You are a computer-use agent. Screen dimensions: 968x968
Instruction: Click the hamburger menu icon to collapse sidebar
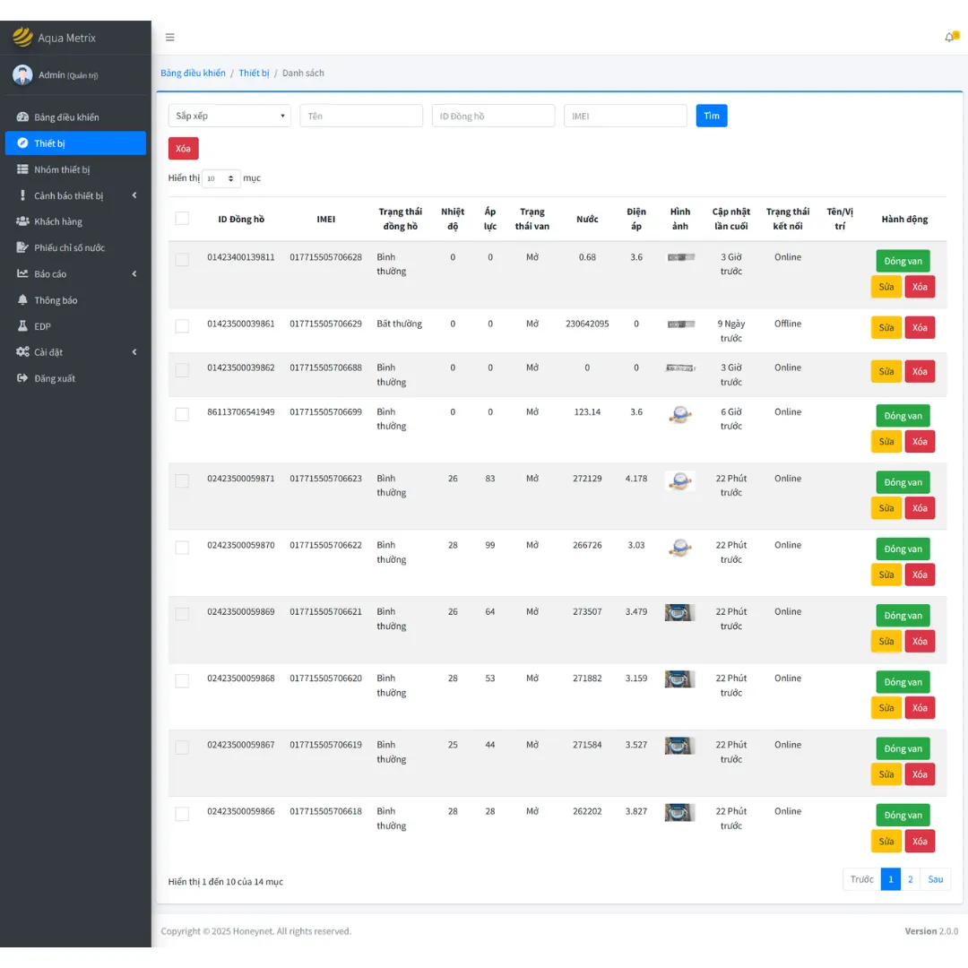170,38
